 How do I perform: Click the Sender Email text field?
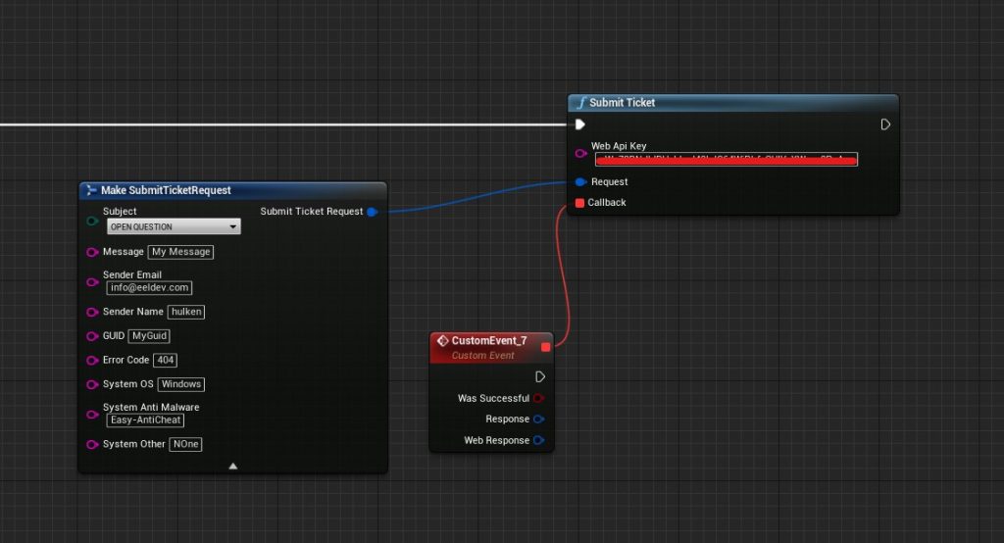149,288
